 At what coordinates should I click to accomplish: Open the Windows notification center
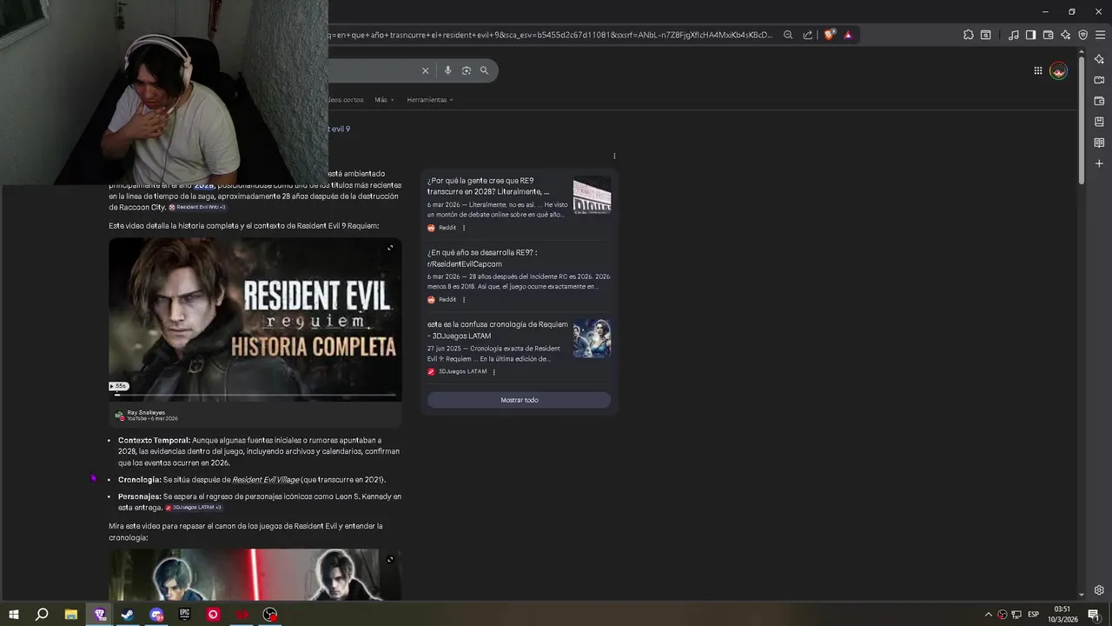pos(1093,615)
